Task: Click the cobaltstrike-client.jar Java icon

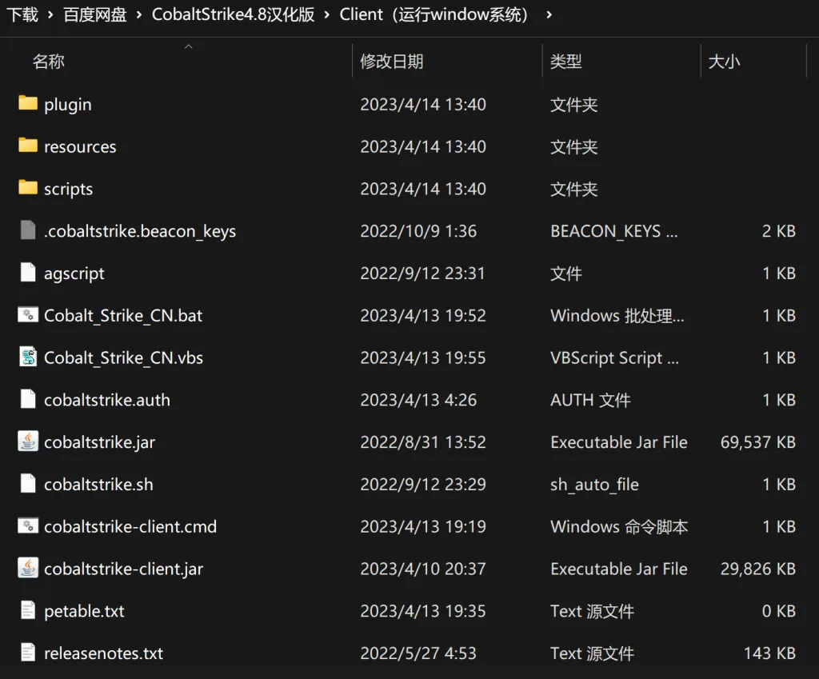Action: [x=28, y=569]
